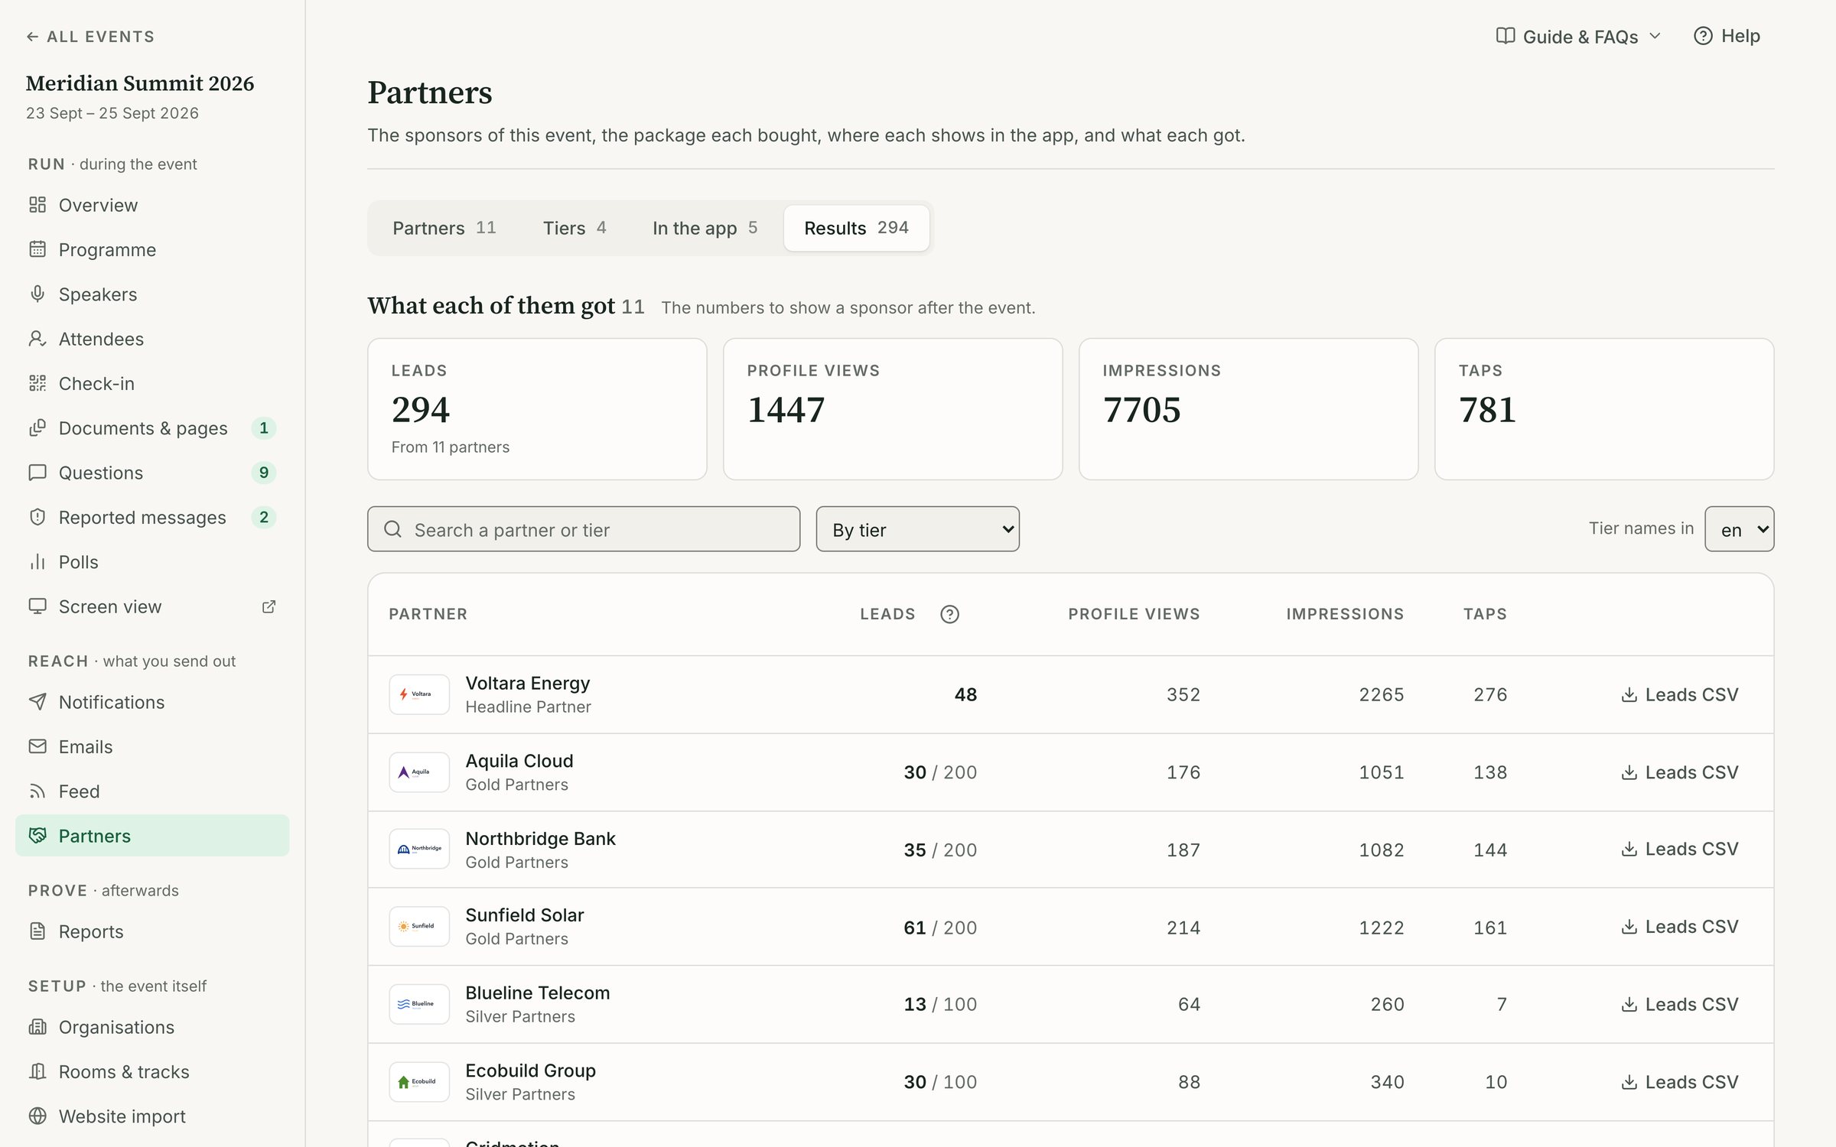Open Check-in QR page
Viewport: 1836px width, 1147px height.
coord(152,383)
